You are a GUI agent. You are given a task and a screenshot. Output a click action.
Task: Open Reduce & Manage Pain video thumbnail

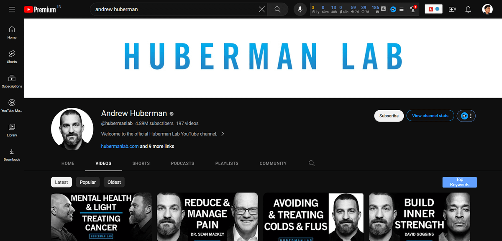point(207,217)
